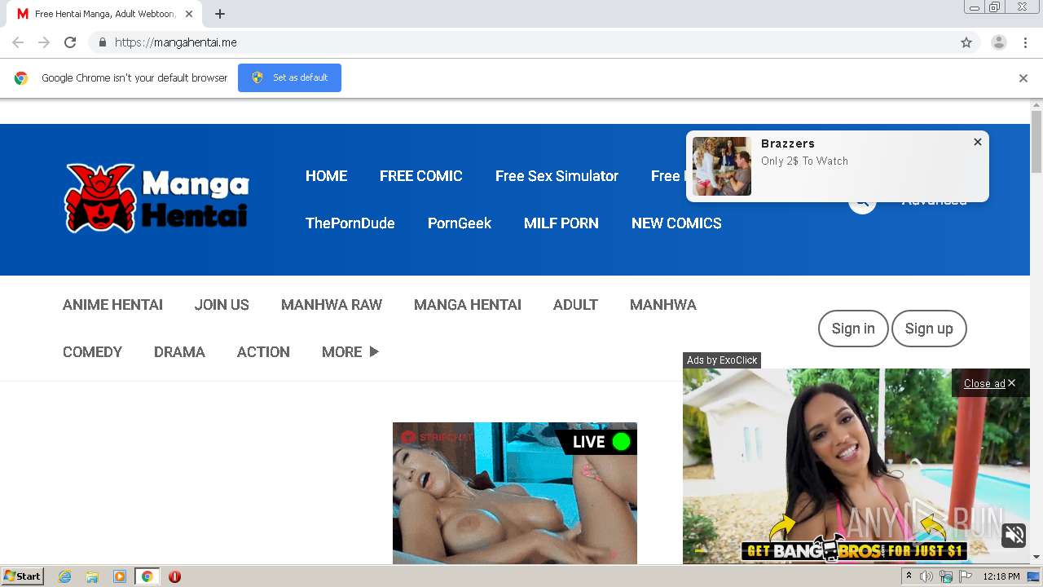Click the site search magnifier icon
The width and height of the screenshot is (1043, 587).
[862, 202]
